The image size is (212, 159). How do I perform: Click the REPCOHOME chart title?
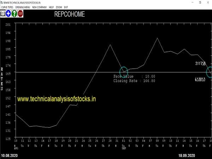pyautogui.click(x=70, y=14)
